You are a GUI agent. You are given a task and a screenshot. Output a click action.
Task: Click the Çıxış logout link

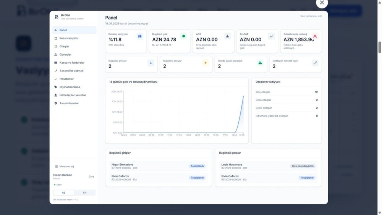tap(91, 176)
